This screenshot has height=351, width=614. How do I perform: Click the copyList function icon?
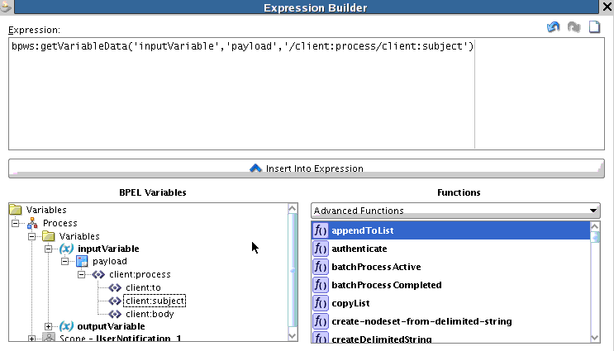pyautogui.click(x=321, y=303)
